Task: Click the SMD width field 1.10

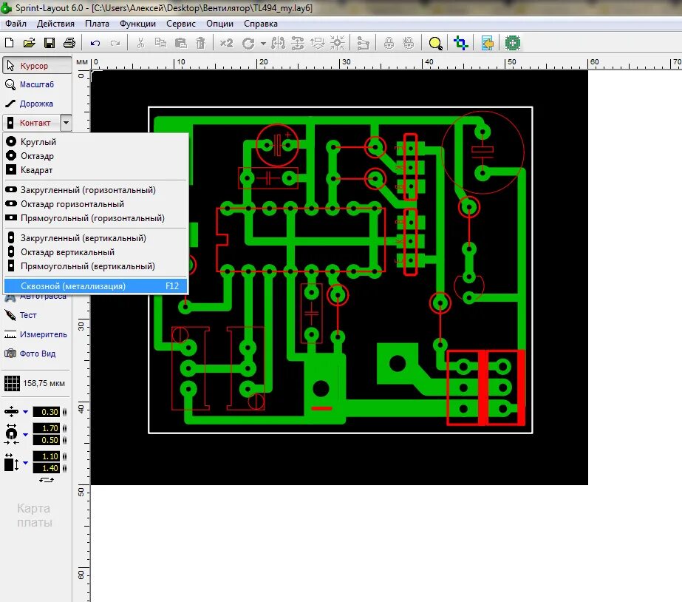Action: pos(47,456)
